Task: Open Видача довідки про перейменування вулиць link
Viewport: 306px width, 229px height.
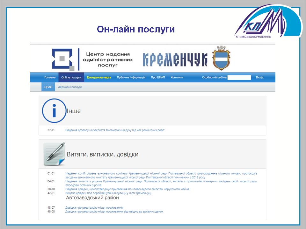Action: (x=108, y=193)
